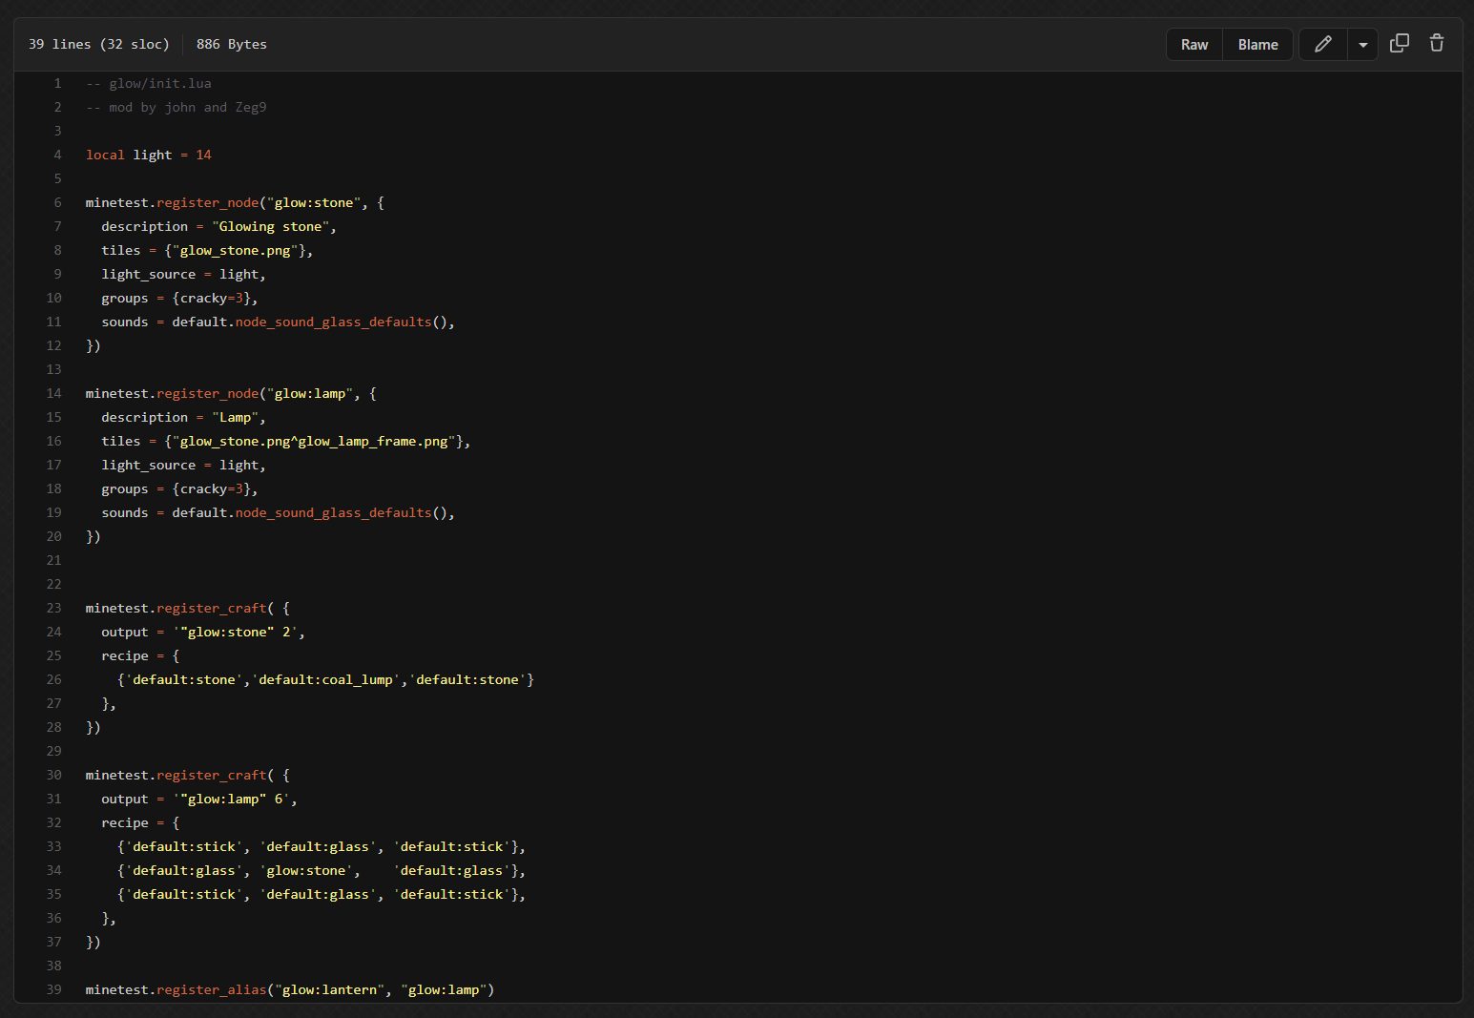Click 'default:coal_lump' in the stone recipe

pos(325,679)
